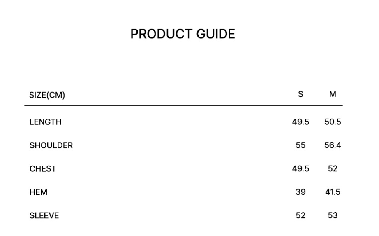This screenshot has width=379, height=236.
Task: Click the CHEST value for size M
Action: coord(333,169)
